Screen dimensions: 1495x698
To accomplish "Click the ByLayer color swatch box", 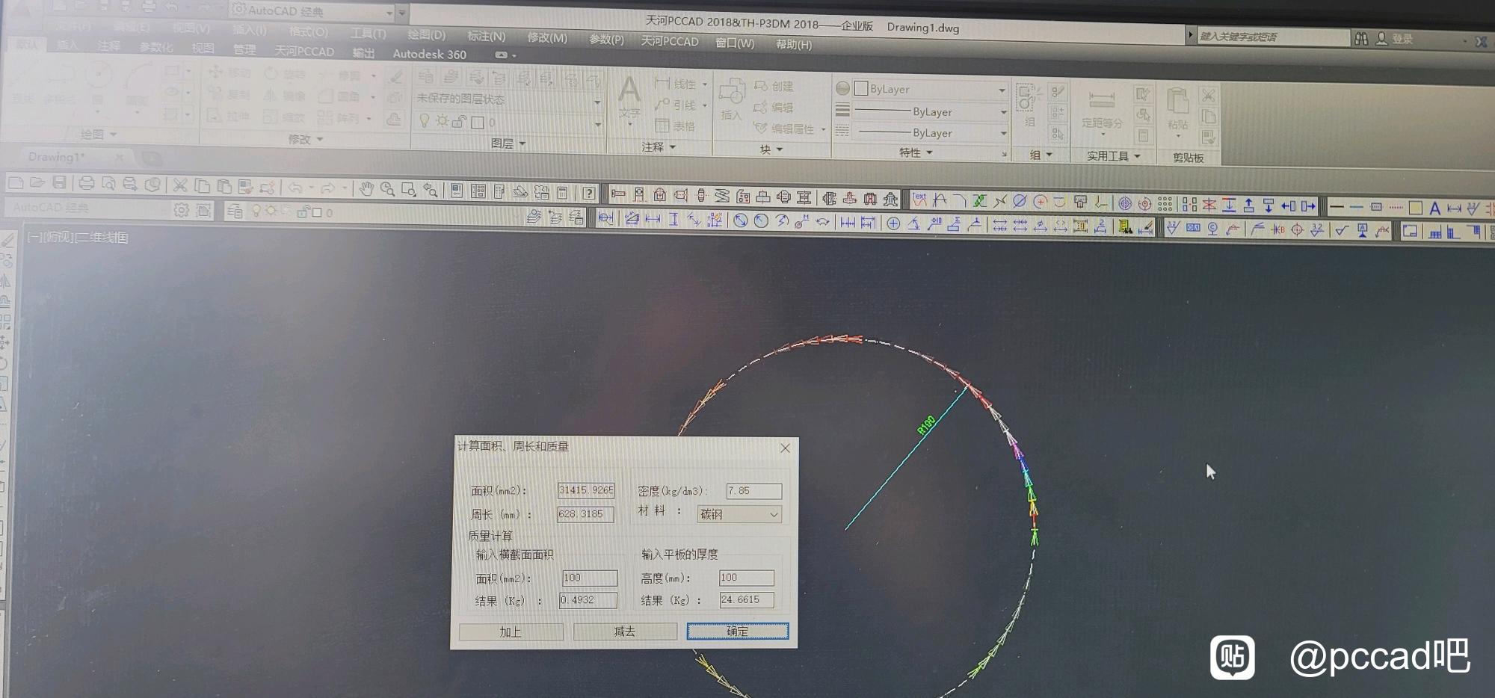I will 861,88.
